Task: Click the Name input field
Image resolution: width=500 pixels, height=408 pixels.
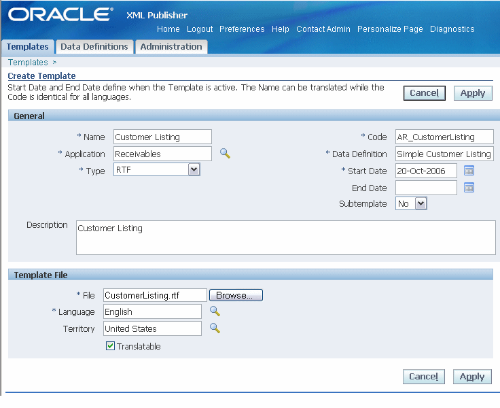Action: pos(162,137)
